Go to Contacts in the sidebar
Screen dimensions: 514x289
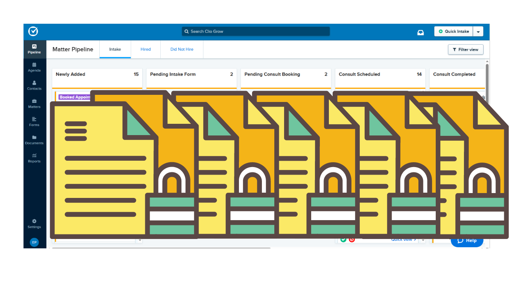[x=34, y=85]
